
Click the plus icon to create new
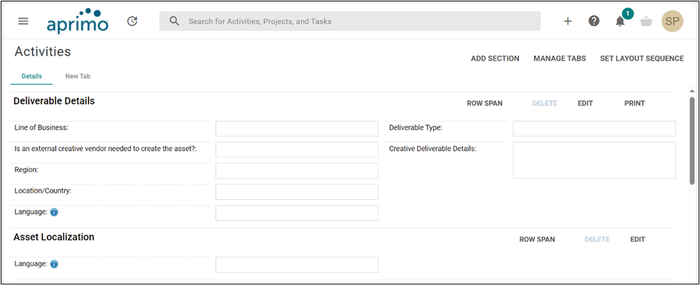tap(568, 21)
